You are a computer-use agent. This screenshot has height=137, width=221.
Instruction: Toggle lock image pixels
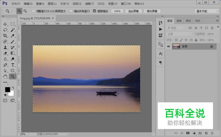click(x=181, y=40)
